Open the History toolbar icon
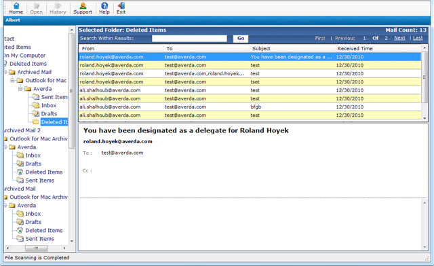This screenshot has width=434, height=266. click(58, 8)
